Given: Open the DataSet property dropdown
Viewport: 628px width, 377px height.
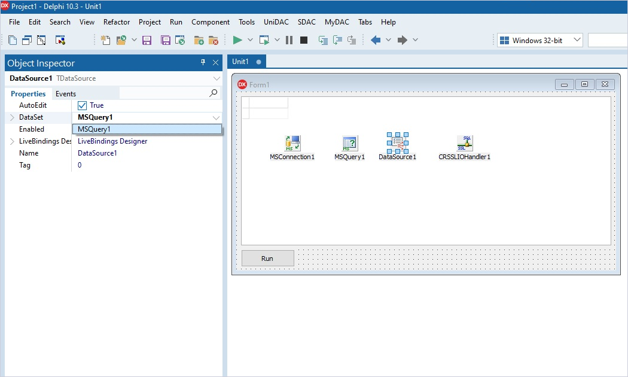Looking at the screenshot, I should [x=217, y=117].
